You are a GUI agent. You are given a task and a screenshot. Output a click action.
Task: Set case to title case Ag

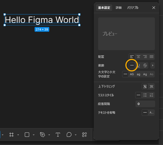click(145, 74)
